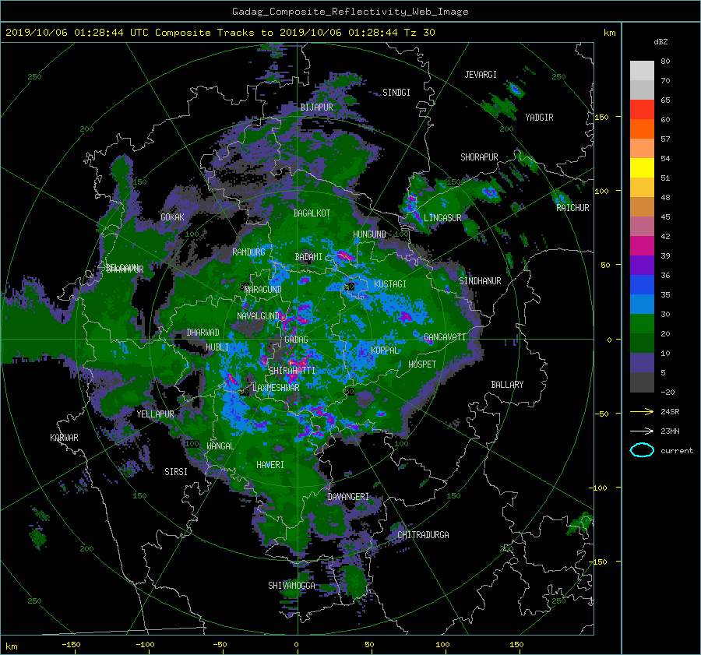Click the RAMDURG city label

coord(248,252)
